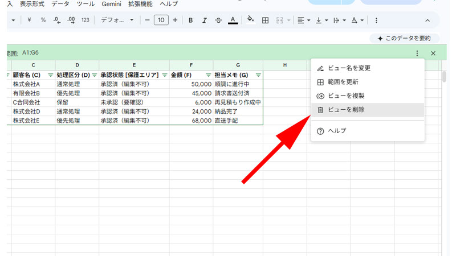This screenshot has width=456, height=256.
Task: Click cell containing 再見積もり作成中
Action: (x=238, y=102)
